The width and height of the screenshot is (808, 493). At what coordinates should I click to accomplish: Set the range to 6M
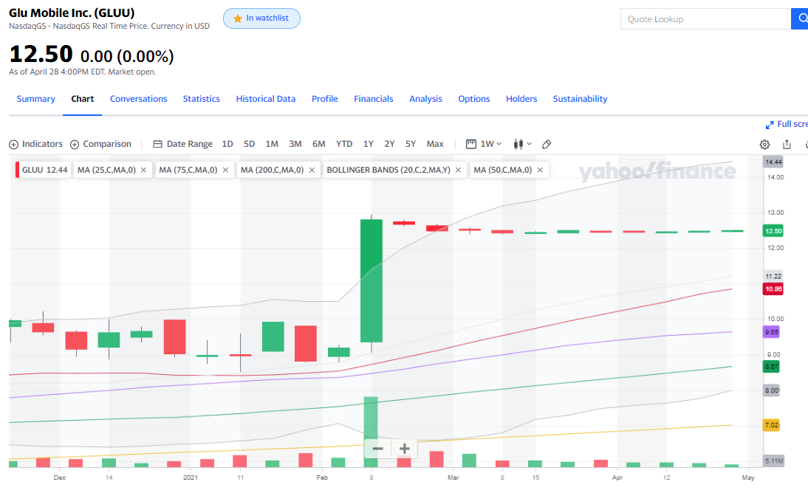318,144
